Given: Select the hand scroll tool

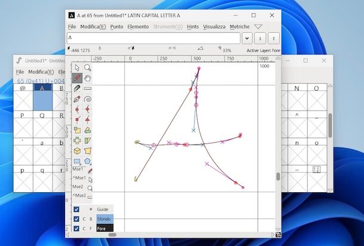Looking at the screenshot, I should (x=88, y=78).
